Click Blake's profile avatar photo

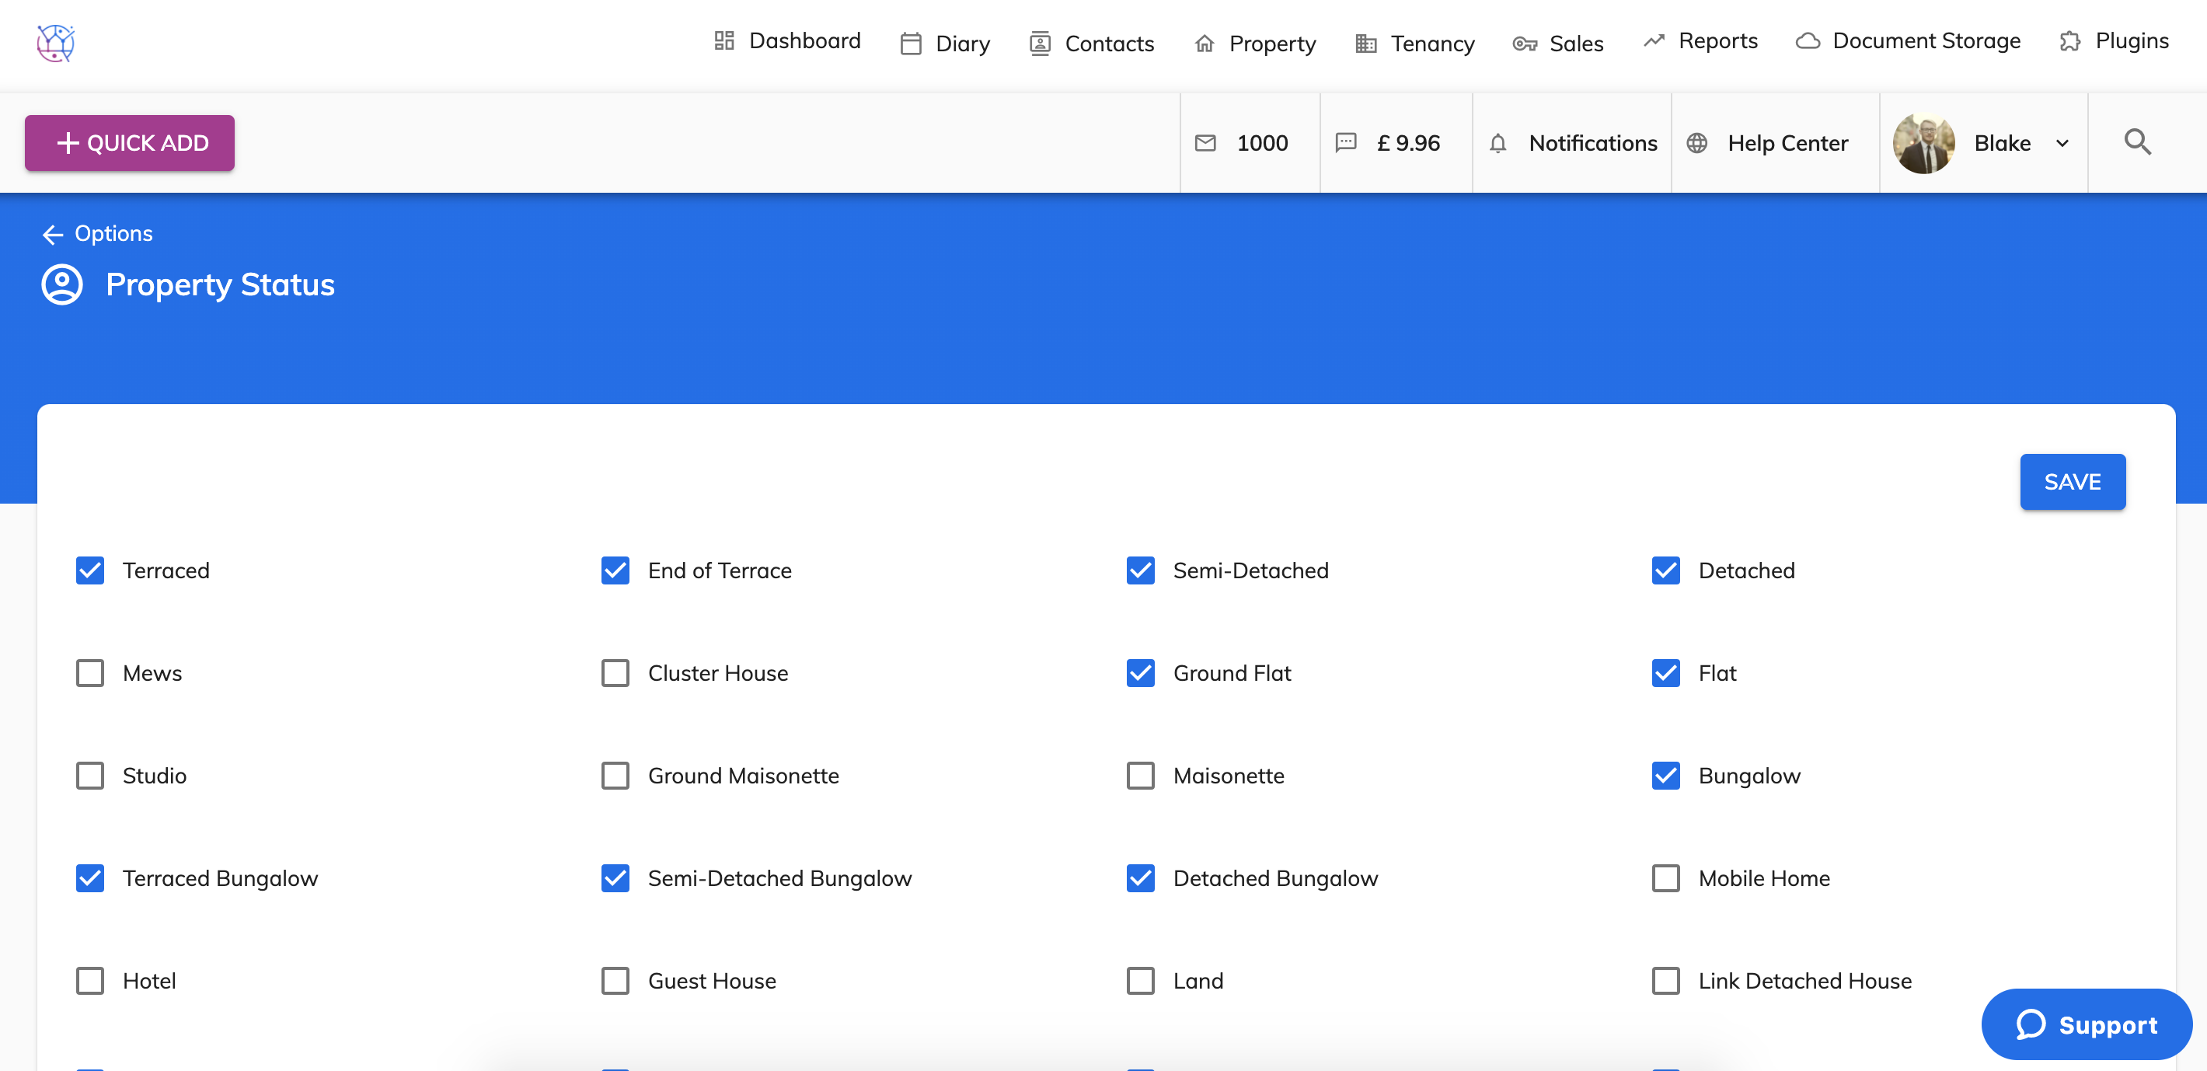coord(1923,143)
